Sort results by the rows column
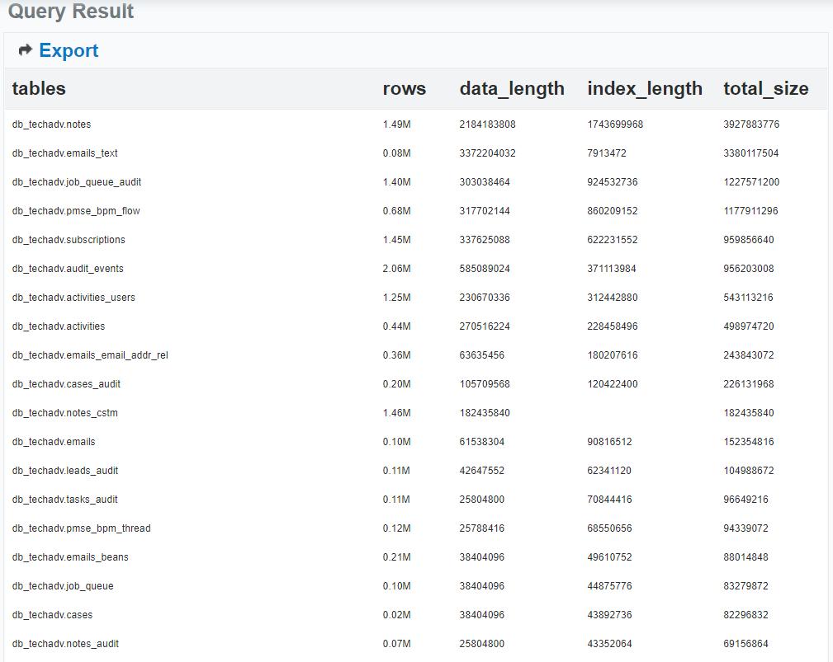 404,89
